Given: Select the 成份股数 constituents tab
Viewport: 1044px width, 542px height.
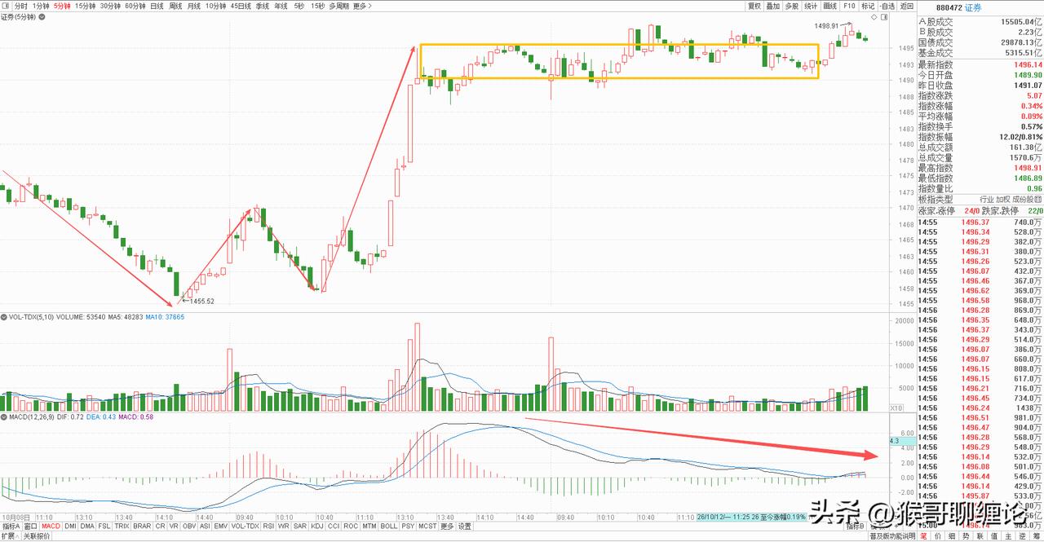Looking at the screenshot, I should coord(1028,199).
